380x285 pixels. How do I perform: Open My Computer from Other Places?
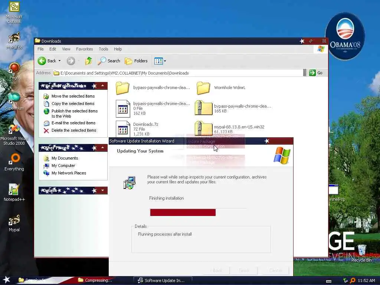pyautogui.click(x=63, y=166)
